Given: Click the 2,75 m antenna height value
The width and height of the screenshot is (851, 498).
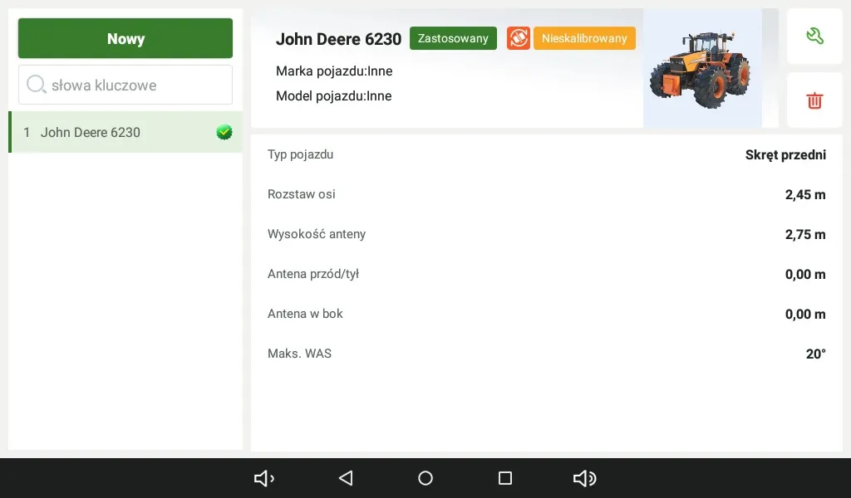Looking at the screenshot, I should click(805, 235).
